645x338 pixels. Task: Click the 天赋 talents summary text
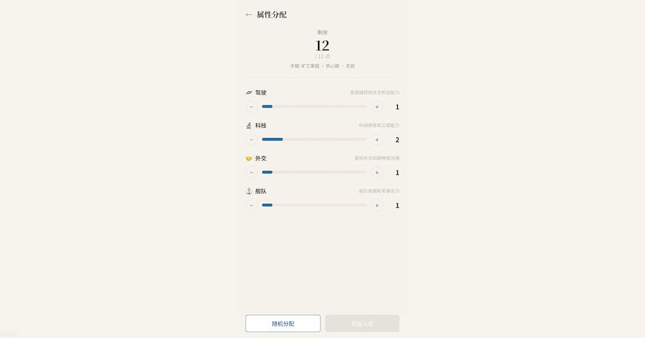[x=322, y=66]
